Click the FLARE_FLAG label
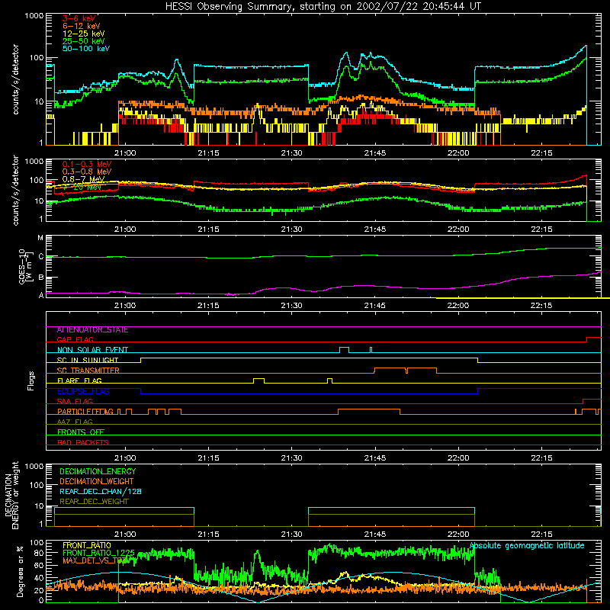The height and width of the screenshot is (610, 610). (79, 380)
